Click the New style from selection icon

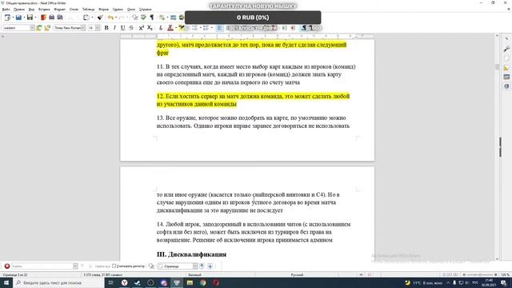tap(47, 28)
